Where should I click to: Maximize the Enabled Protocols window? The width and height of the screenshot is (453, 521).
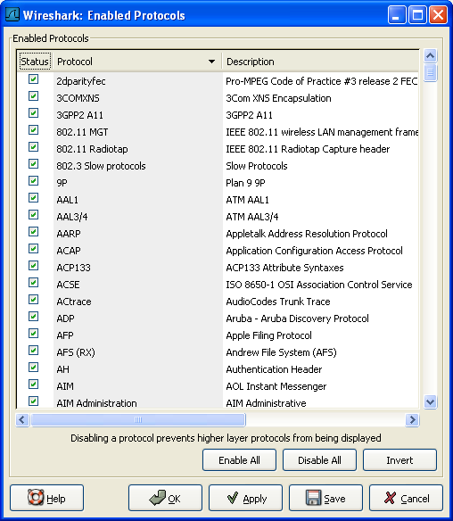tap(417, 15)
